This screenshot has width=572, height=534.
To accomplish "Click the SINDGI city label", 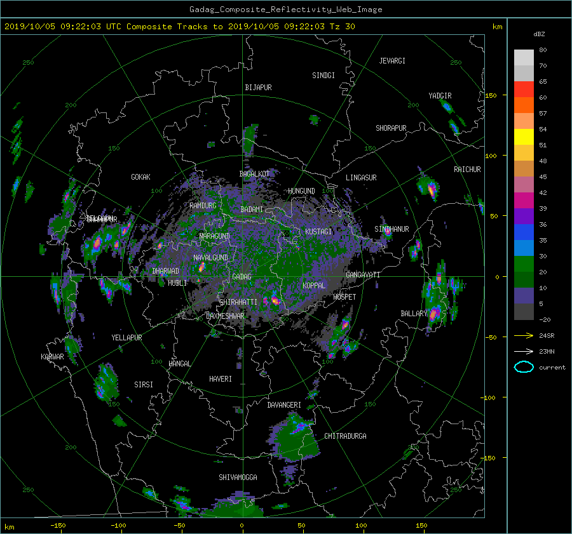I will coord(323,76).
